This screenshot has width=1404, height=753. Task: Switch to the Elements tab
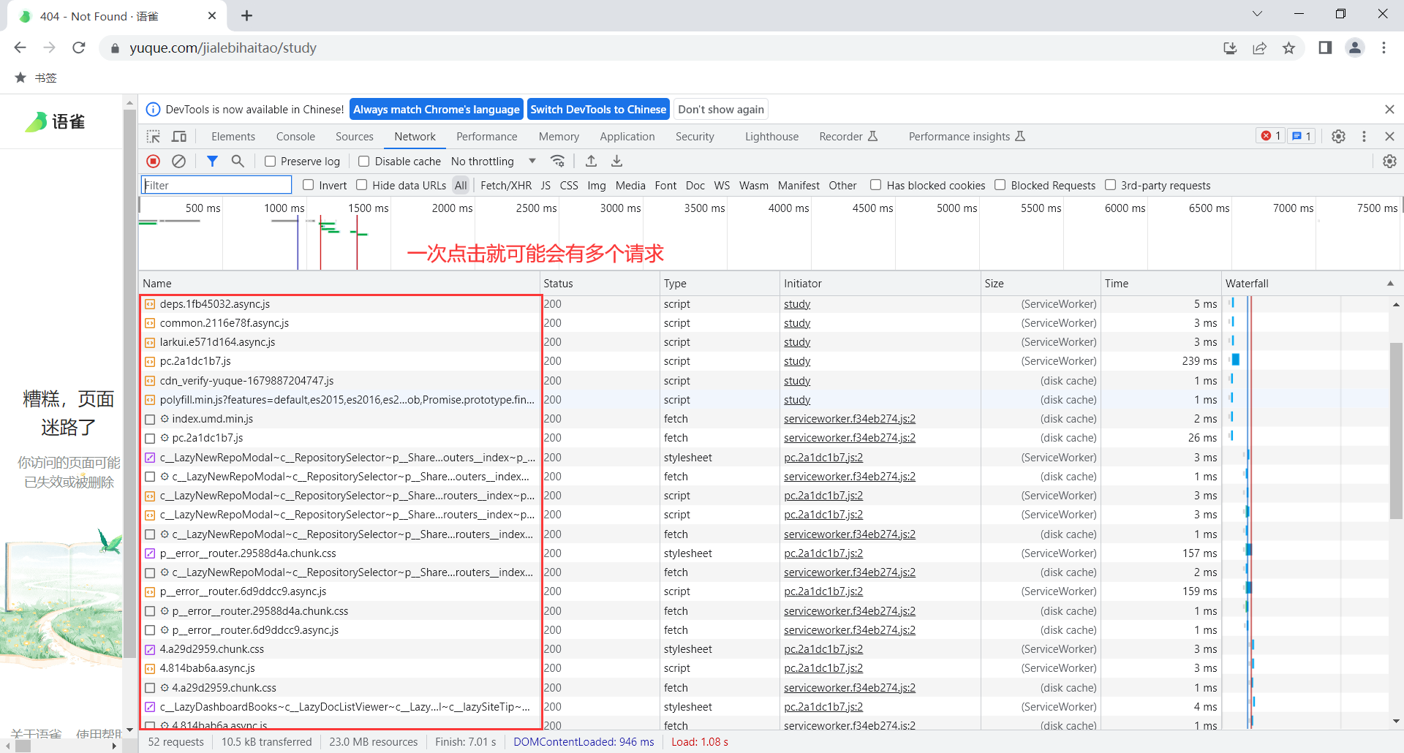(233, 136)
